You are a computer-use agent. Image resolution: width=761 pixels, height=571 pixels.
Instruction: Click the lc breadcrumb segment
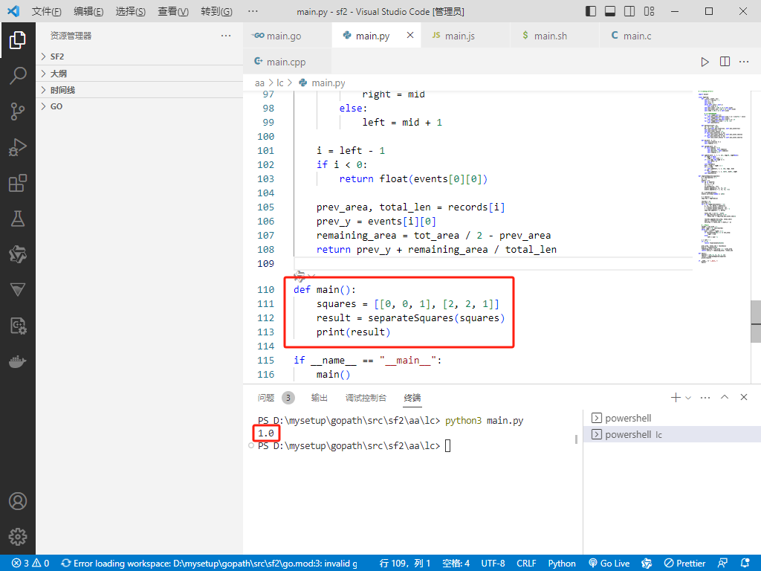click(280, 83)
